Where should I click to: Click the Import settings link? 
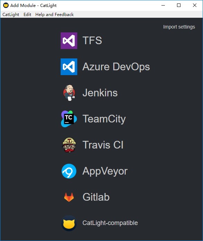coord(179,27)
